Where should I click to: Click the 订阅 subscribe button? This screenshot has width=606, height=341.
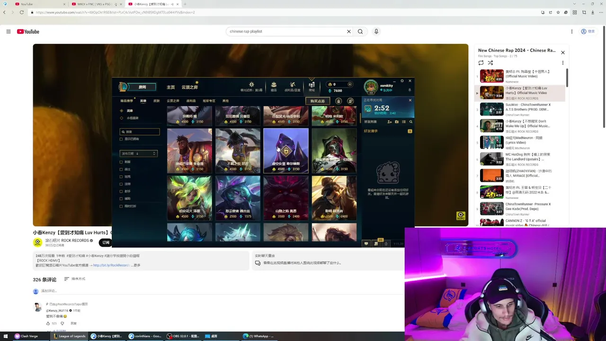click(105, 242)
